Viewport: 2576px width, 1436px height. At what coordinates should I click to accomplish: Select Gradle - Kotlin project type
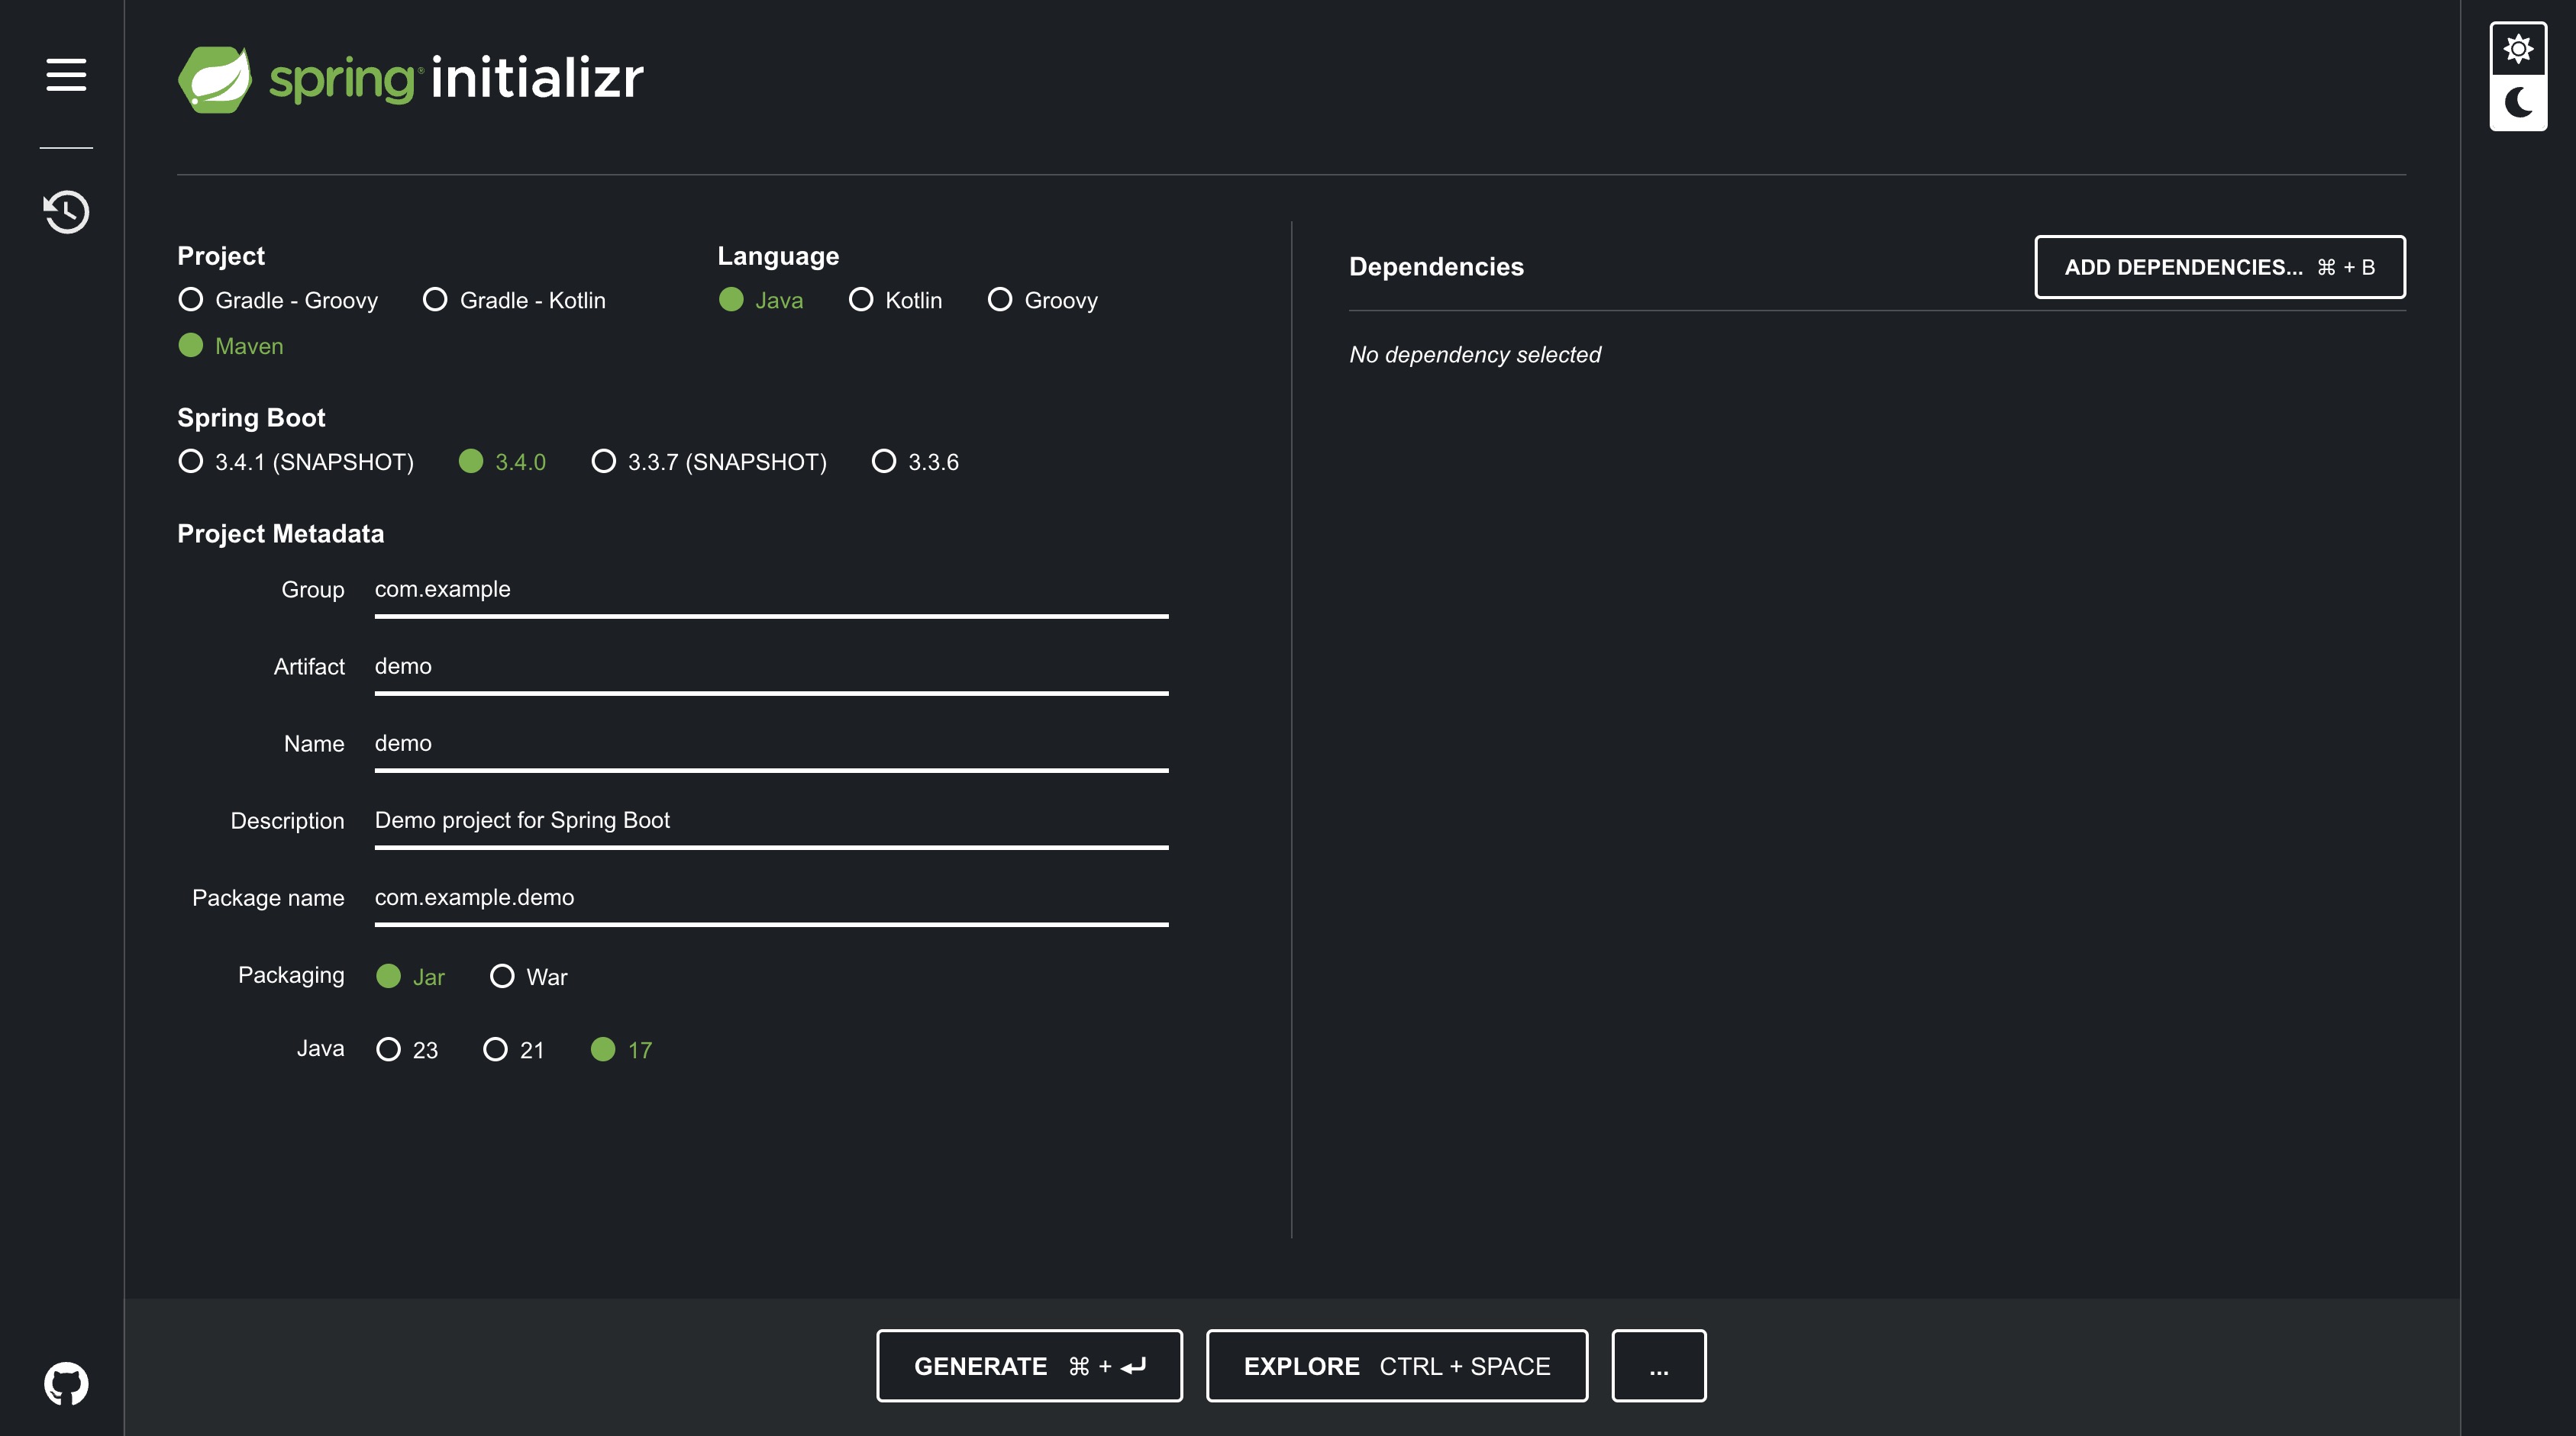(x=514, y=300)
